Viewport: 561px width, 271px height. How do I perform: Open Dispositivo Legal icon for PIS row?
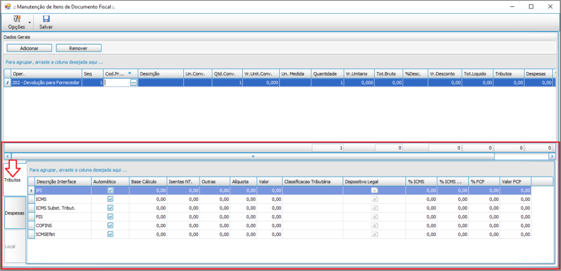coord(374,216)
